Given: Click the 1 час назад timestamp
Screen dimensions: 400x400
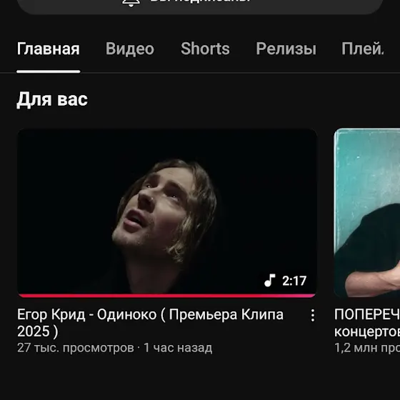Looking at the screenshot, I should [x=178, y=348].
